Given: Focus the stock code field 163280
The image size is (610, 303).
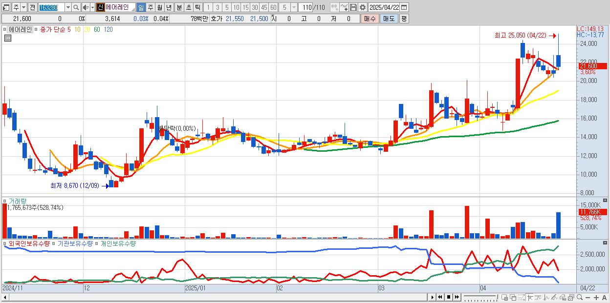Looking at the screenshot, I should click(51, 8).
